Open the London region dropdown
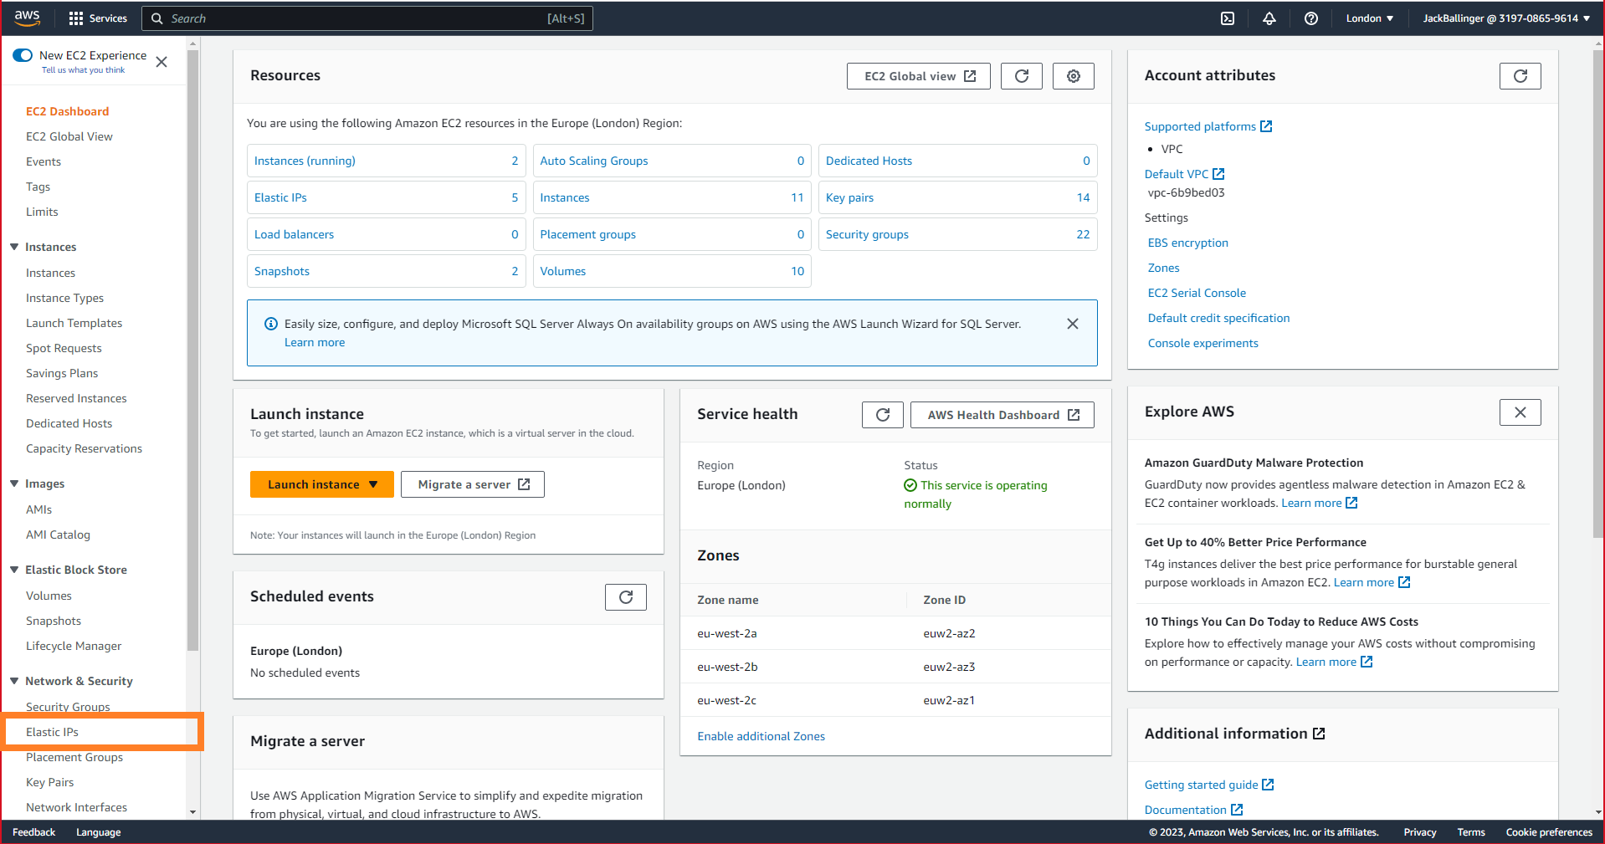Image resolution: width=1605 pixels, height=844 pixels. pos(1370,18)
